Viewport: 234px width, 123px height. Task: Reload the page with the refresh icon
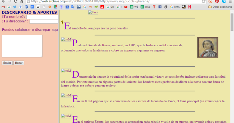click(16, 1)
